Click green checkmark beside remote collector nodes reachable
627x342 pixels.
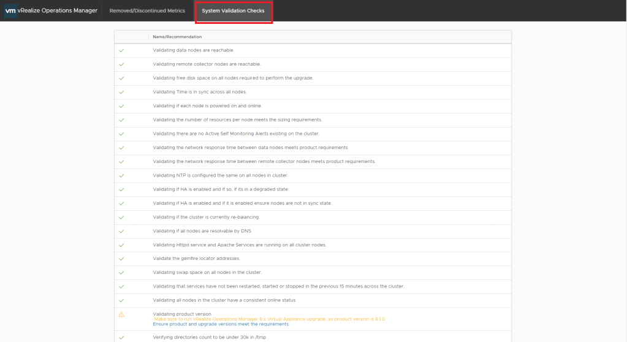click(x=121, y=64)
